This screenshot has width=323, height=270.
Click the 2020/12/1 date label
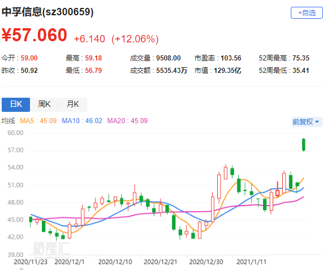[x=70, y=262]
